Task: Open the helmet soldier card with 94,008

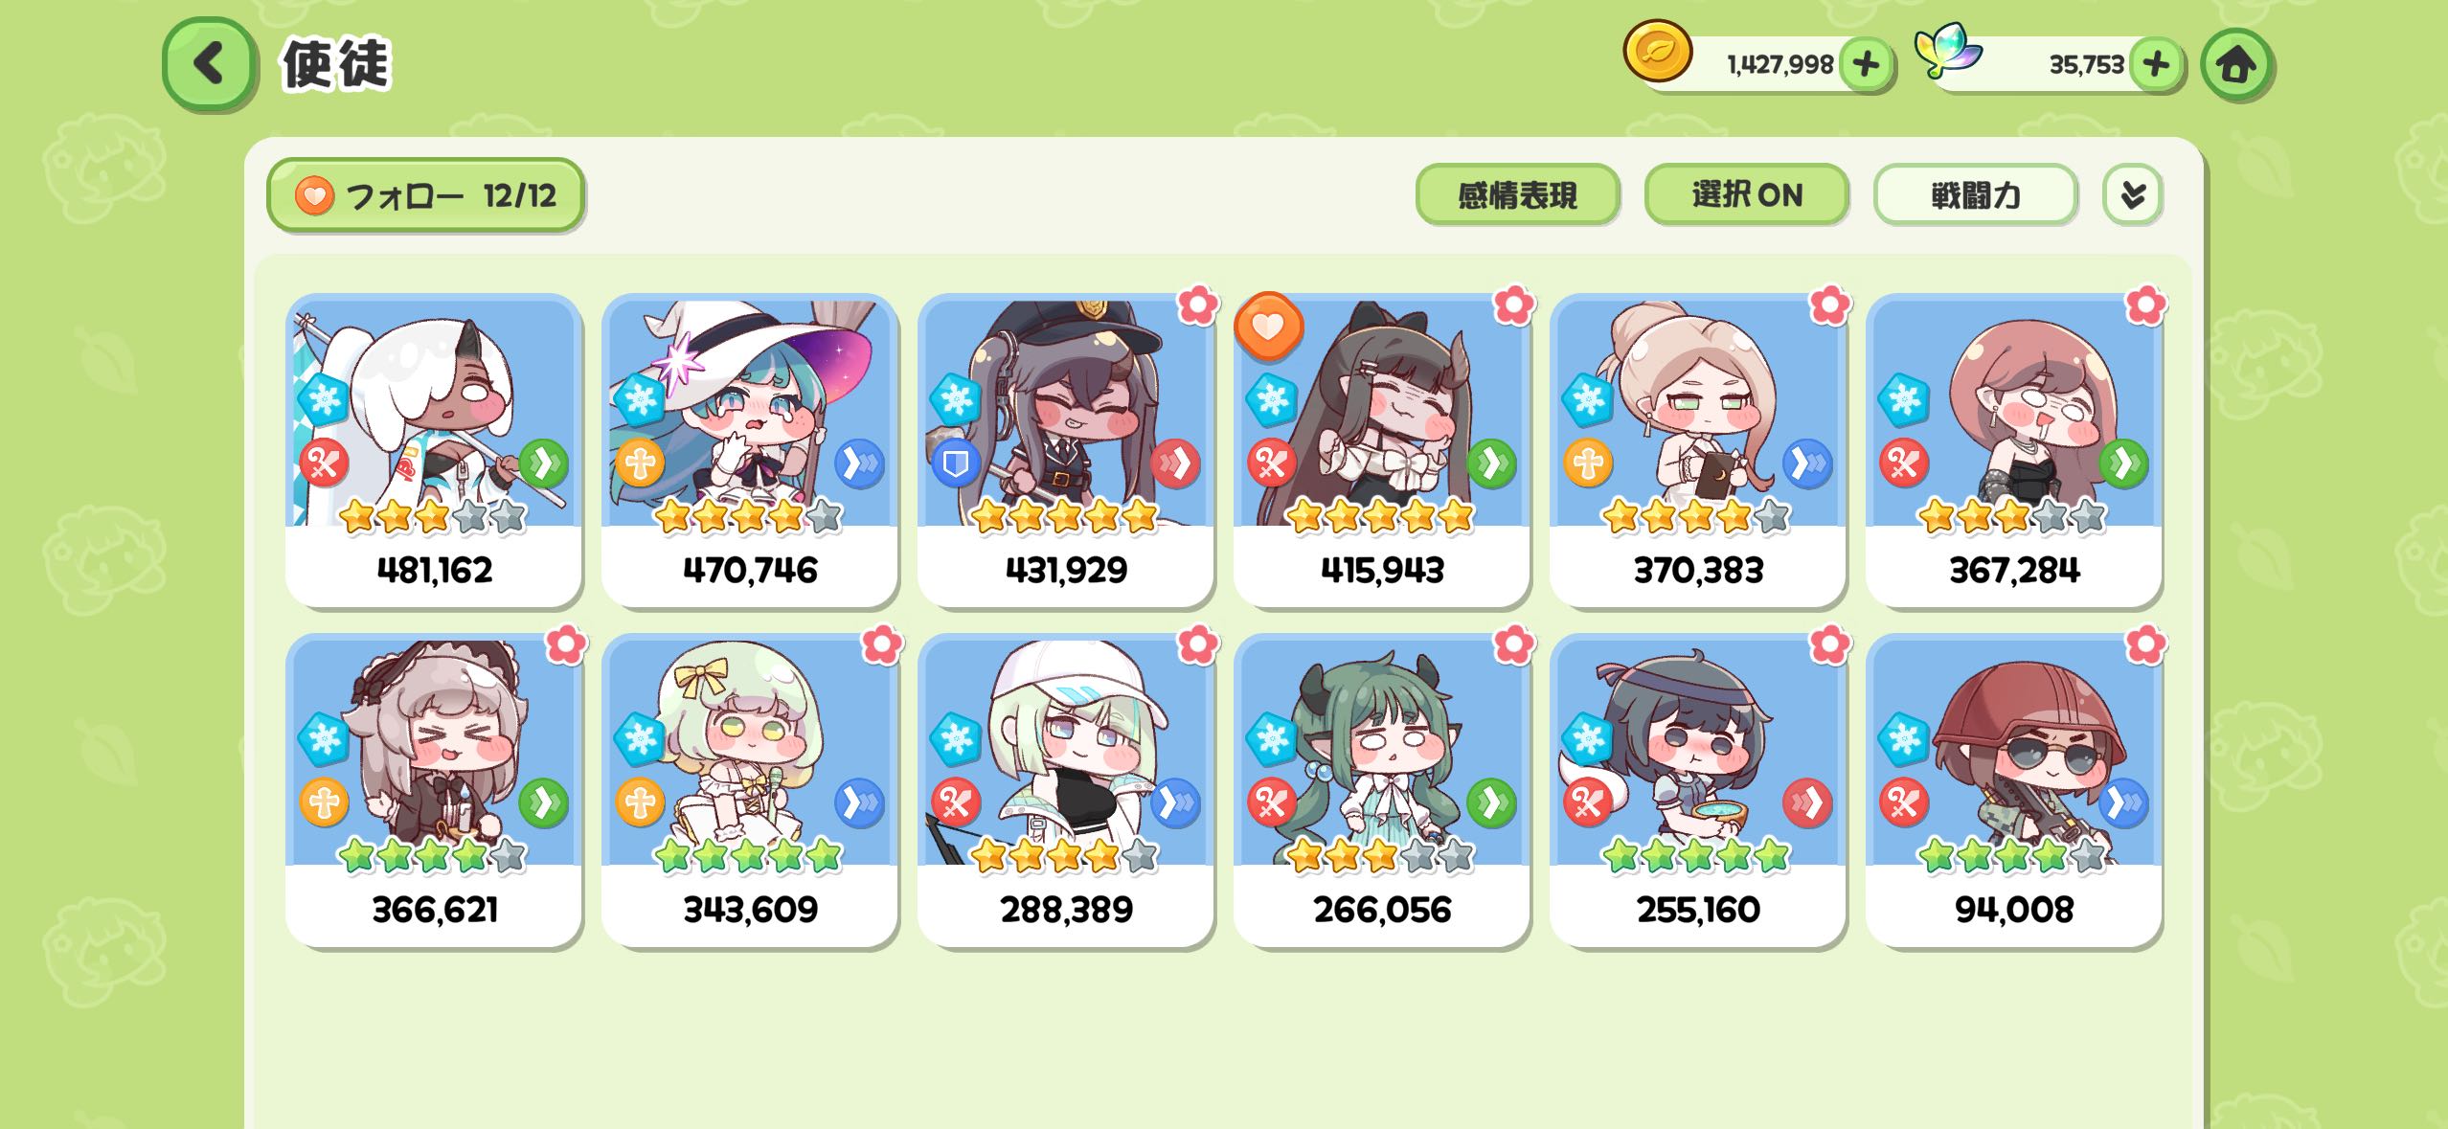Action: 2014,790
